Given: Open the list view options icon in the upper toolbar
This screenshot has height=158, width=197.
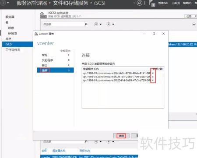Looking at the screenshot, I should point(98,24).
